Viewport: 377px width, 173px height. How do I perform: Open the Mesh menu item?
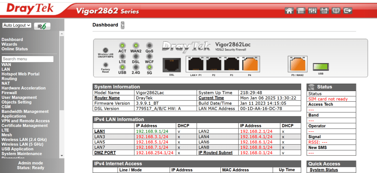coord(7,135)
